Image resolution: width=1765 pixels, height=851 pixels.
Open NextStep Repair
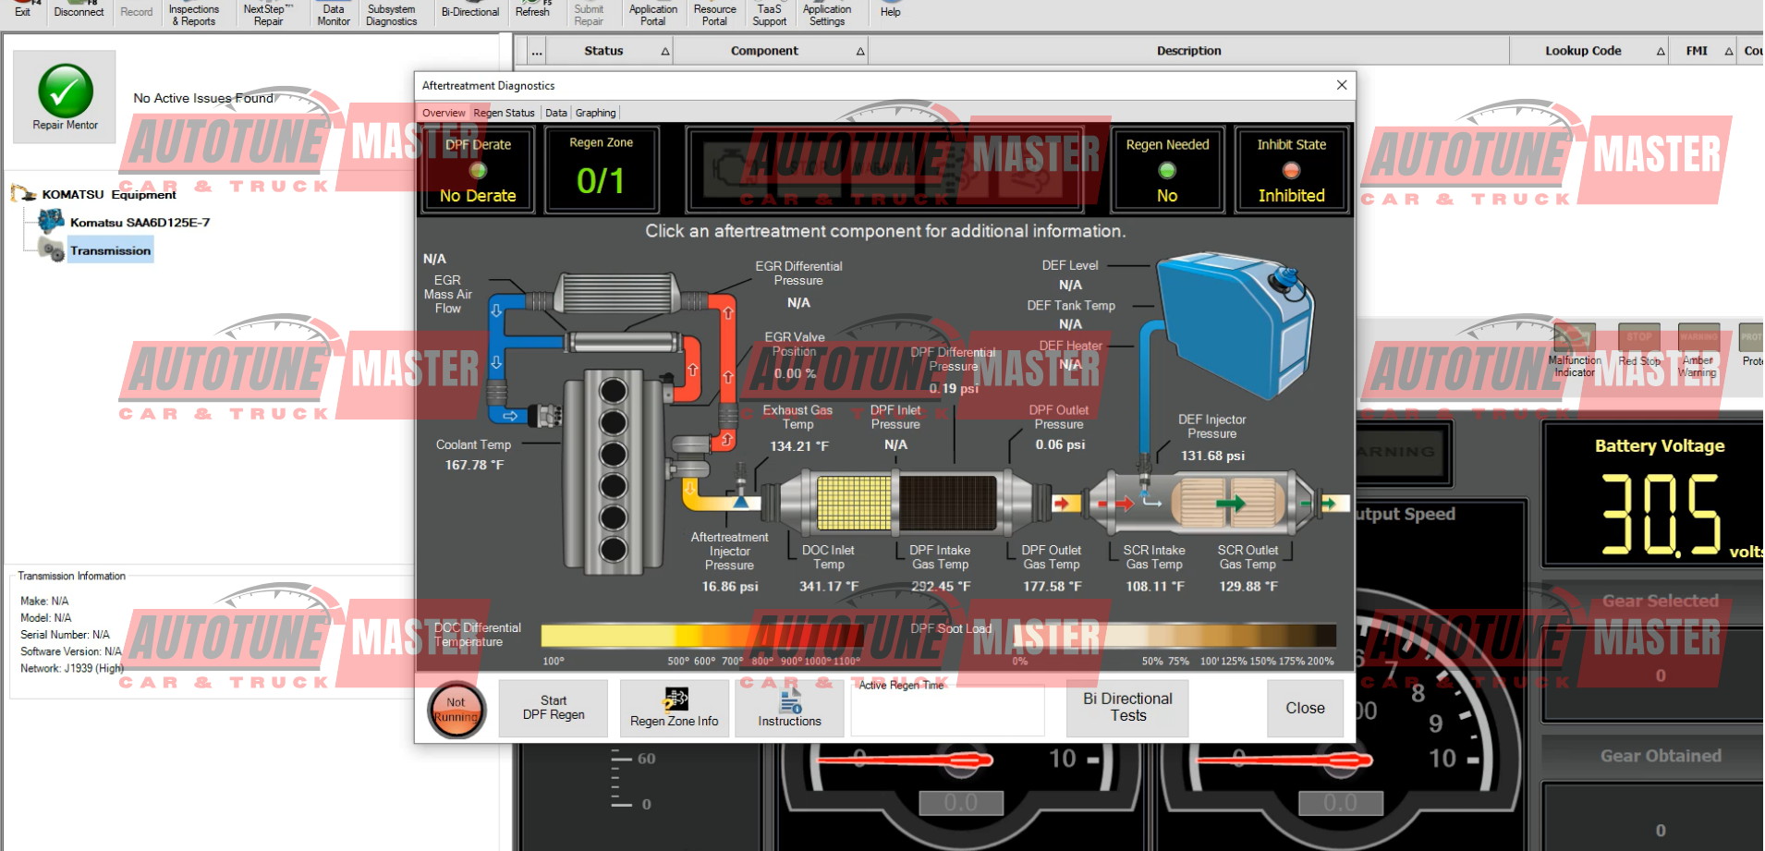268,14
